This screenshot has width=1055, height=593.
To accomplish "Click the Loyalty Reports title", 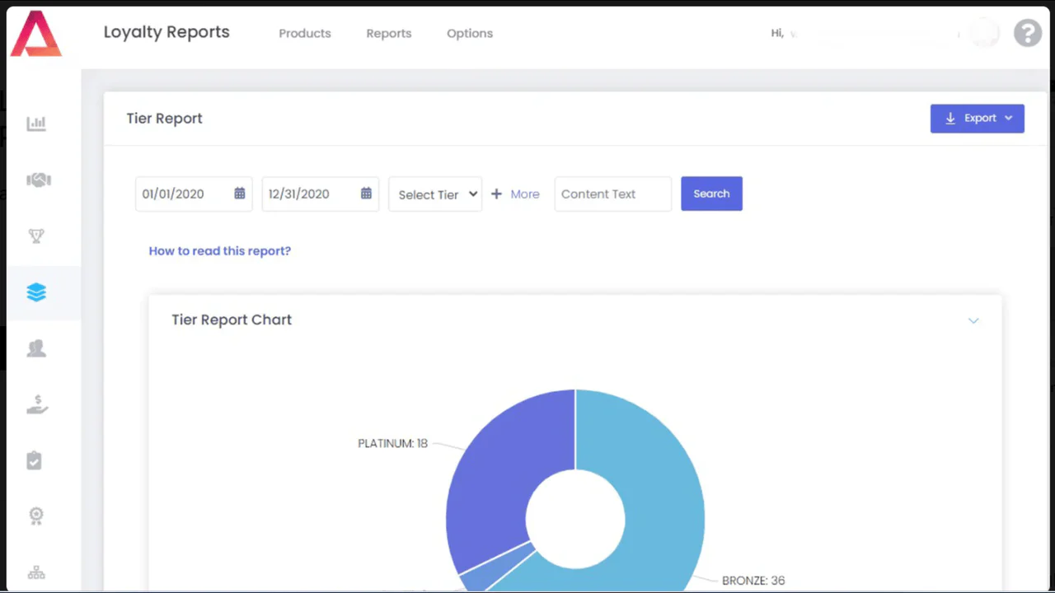I will 166,33.
